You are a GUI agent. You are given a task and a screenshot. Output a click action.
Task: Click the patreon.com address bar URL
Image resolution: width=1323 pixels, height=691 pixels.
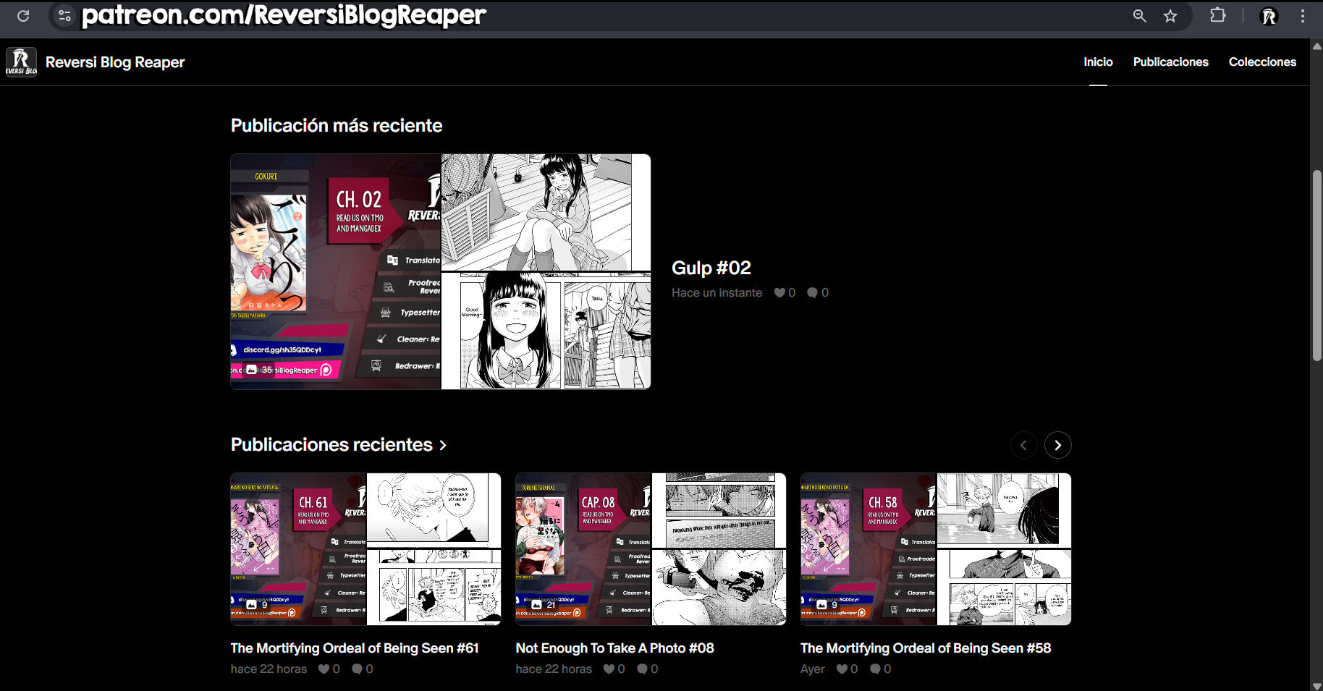(284, 15)
